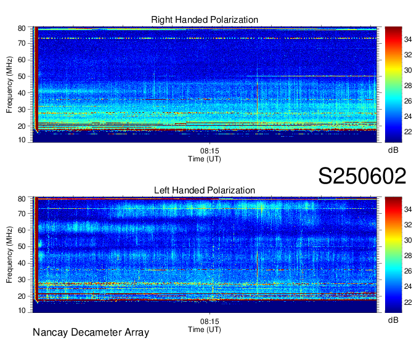Click the dB unit label under lower colorbar
The image size is (419, 340).
pos(393,320)
